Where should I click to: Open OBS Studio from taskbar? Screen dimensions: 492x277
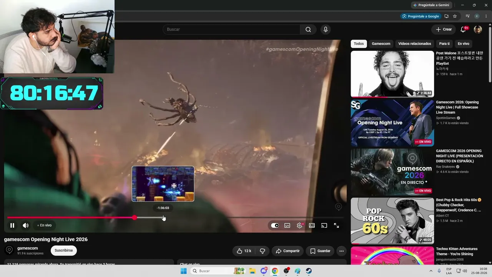tap(286, 271)
